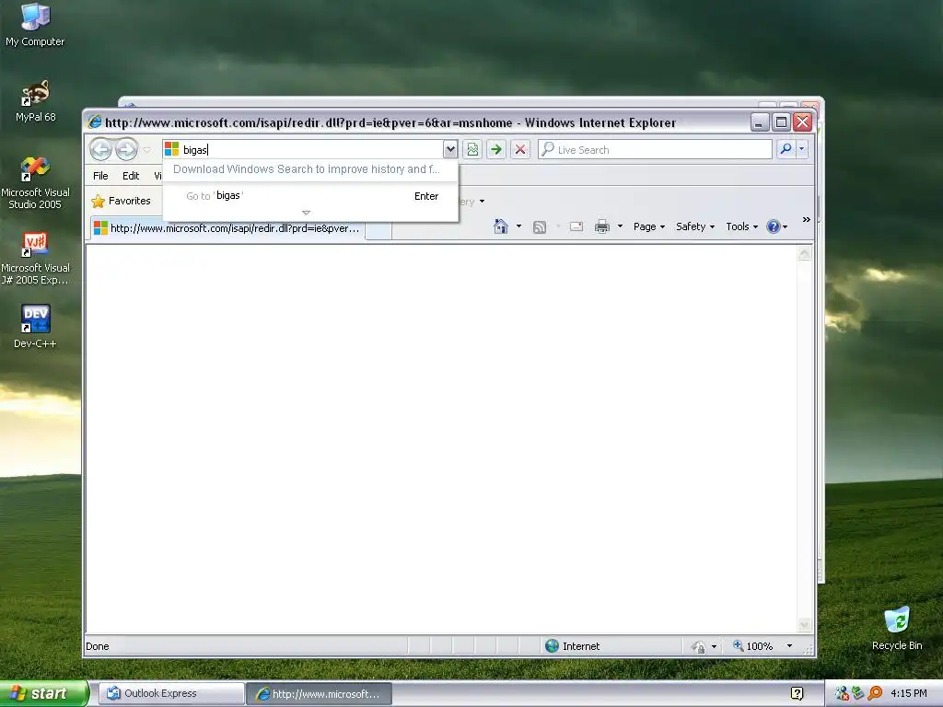Viewport: 943px width, 707px height.
Task: Click the scroll down arrow in the page
Action: [804, 625]
